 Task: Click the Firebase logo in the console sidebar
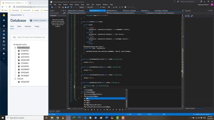point(4,15)
